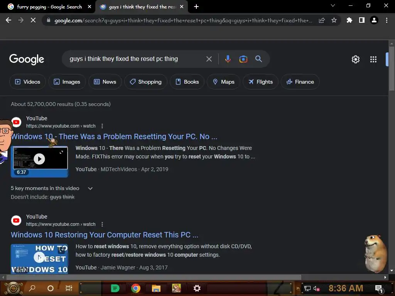
Task: Open the network tray icon
Action: click(x=307, y=288)
